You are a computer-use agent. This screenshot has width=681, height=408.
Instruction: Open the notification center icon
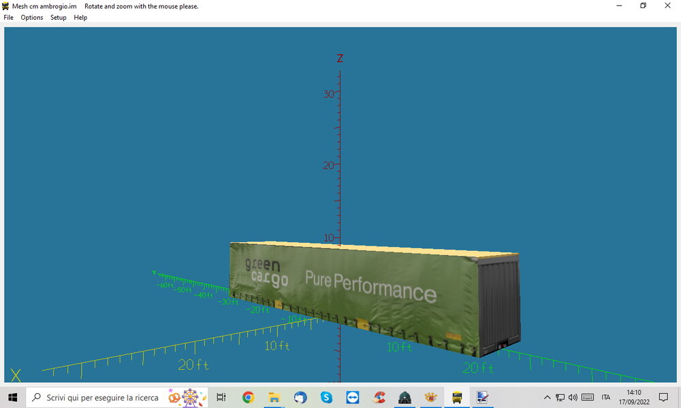coord(663,397)
